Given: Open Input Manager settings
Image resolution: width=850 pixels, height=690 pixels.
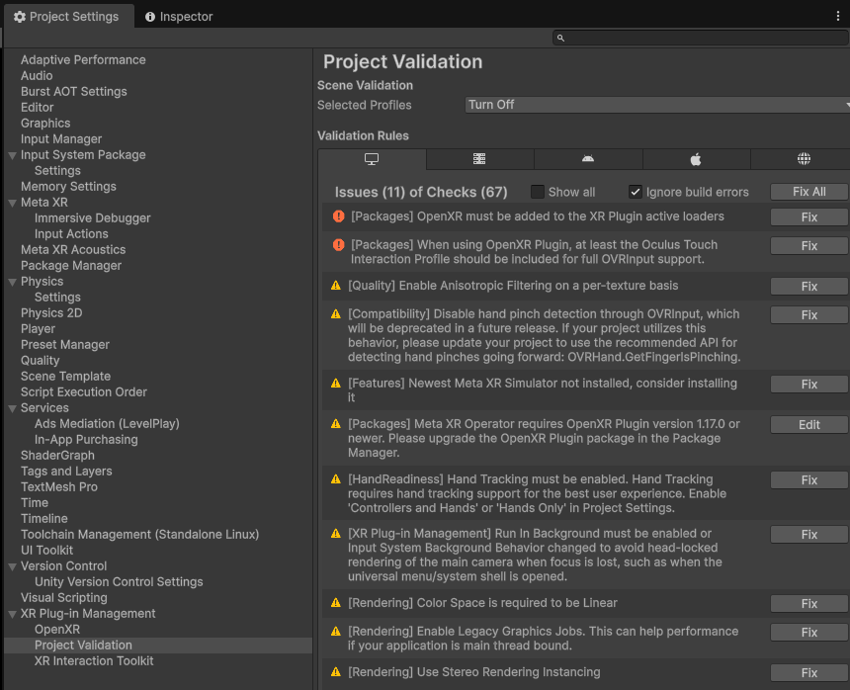Looking at the screenshot, I should point(61,138).
